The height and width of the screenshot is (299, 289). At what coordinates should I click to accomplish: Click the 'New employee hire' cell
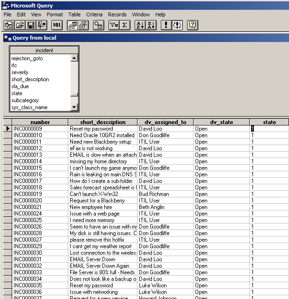click(x=102, y=207)
